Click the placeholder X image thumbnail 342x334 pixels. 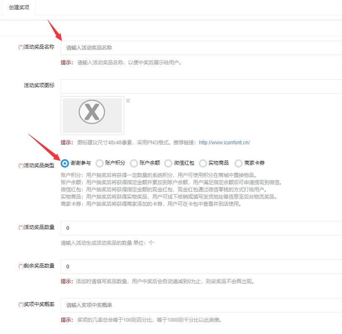tap(92, 116)
